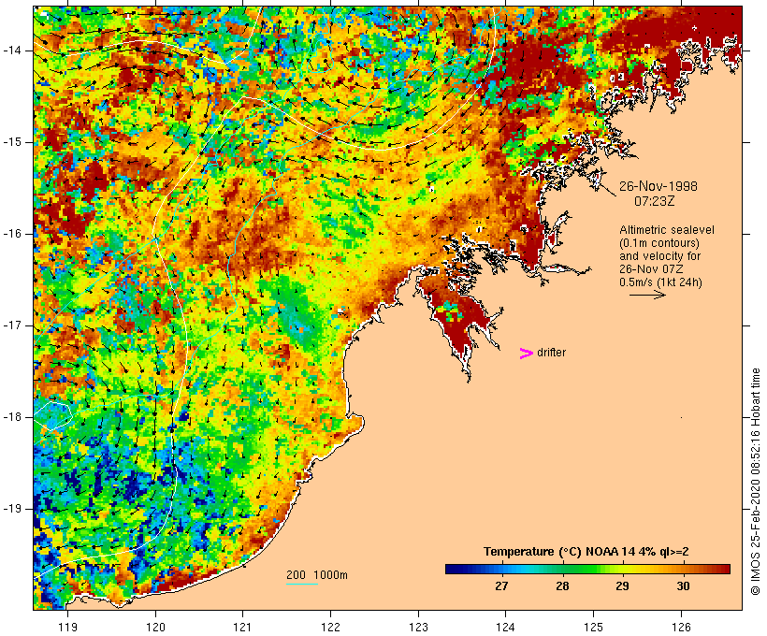Click the longitude axis label '119'
Image resolution: width=767 pixels, height=636 pixels.
click(x=67, y=627)
